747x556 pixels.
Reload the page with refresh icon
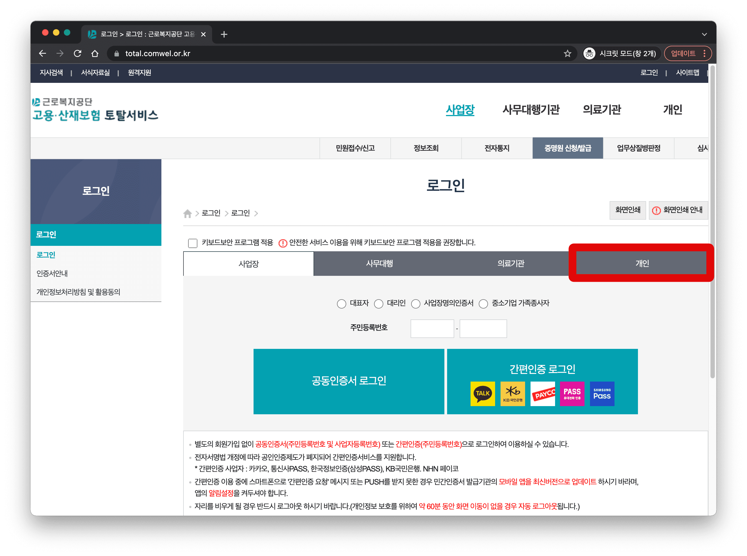[78, 53]
